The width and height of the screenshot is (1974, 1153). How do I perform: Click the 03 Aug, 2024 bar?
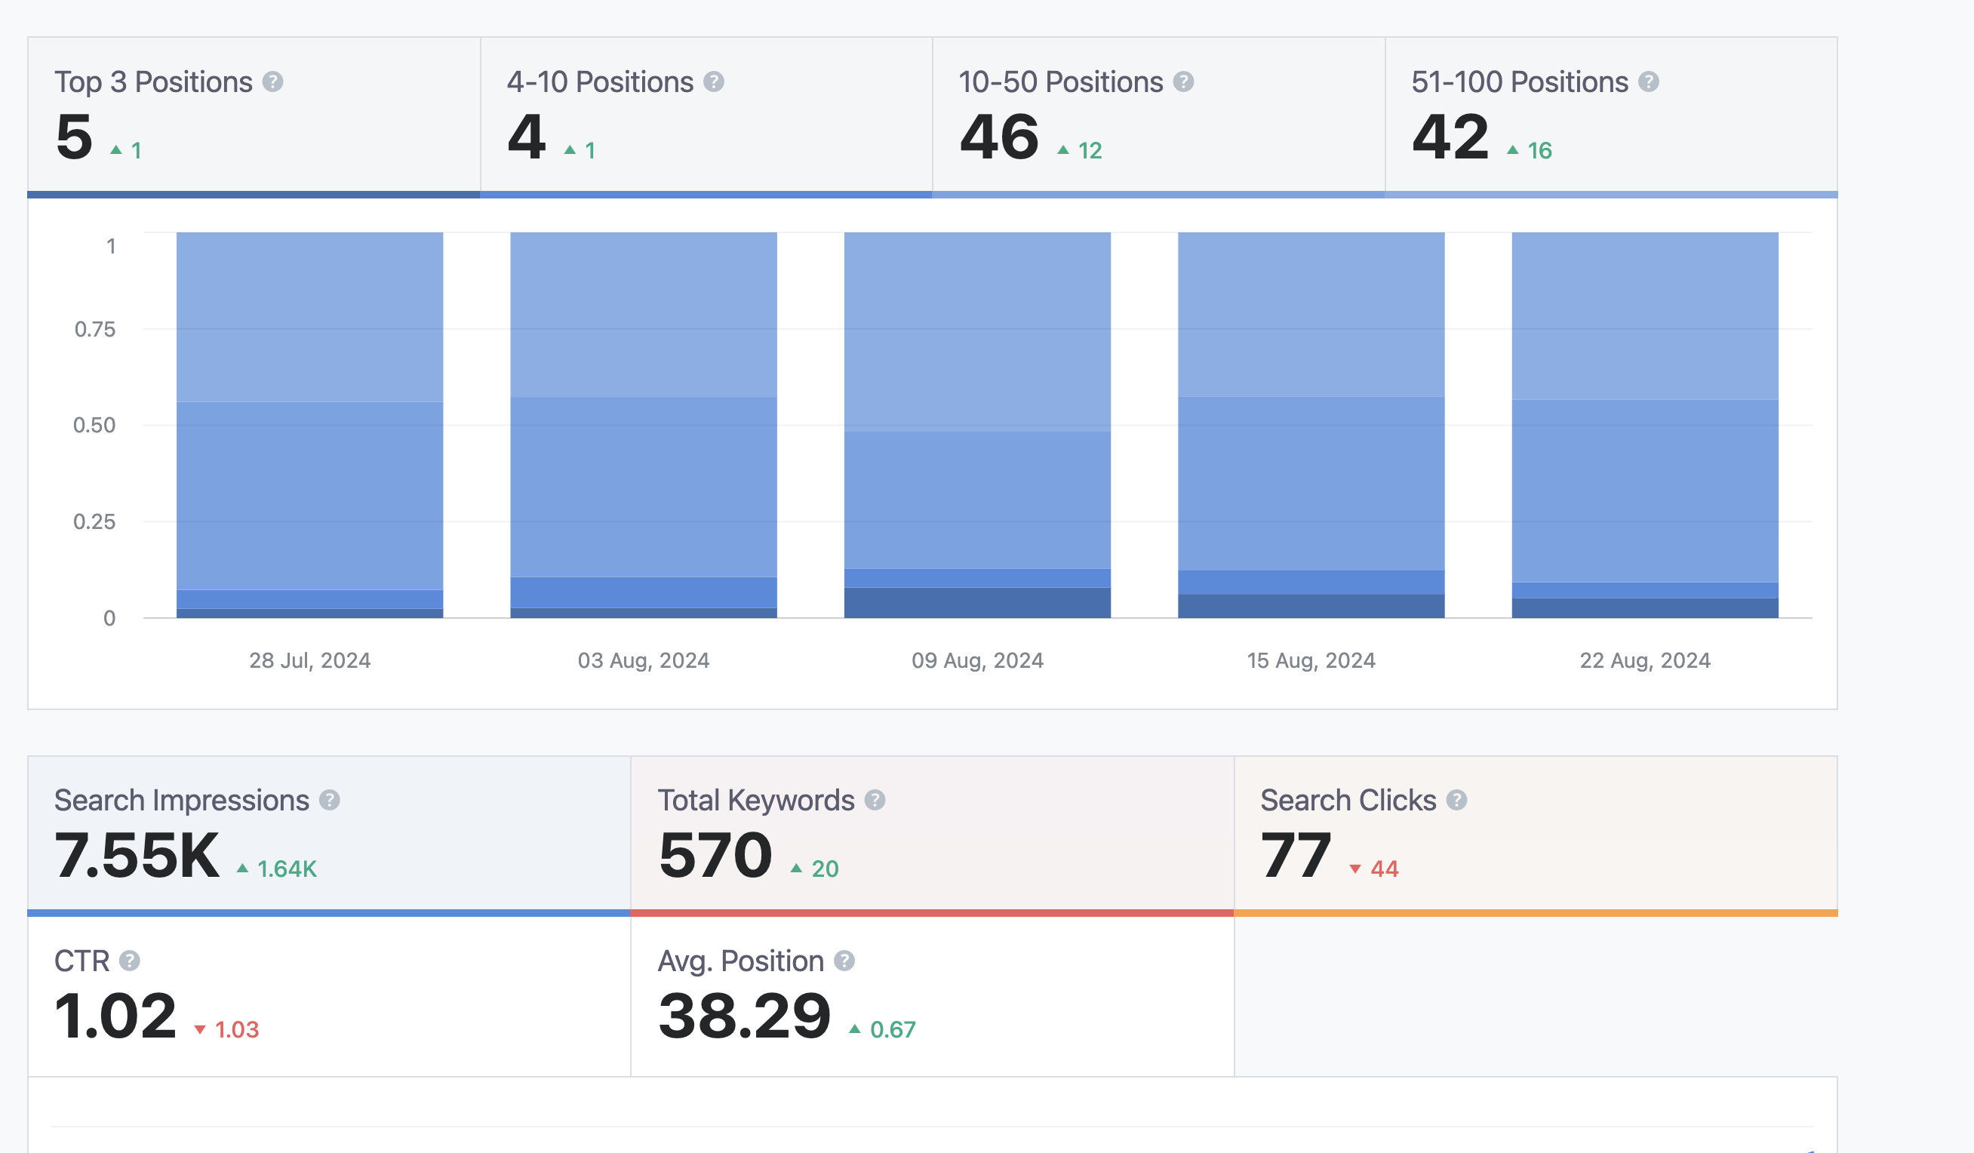[x=644, y=426]
